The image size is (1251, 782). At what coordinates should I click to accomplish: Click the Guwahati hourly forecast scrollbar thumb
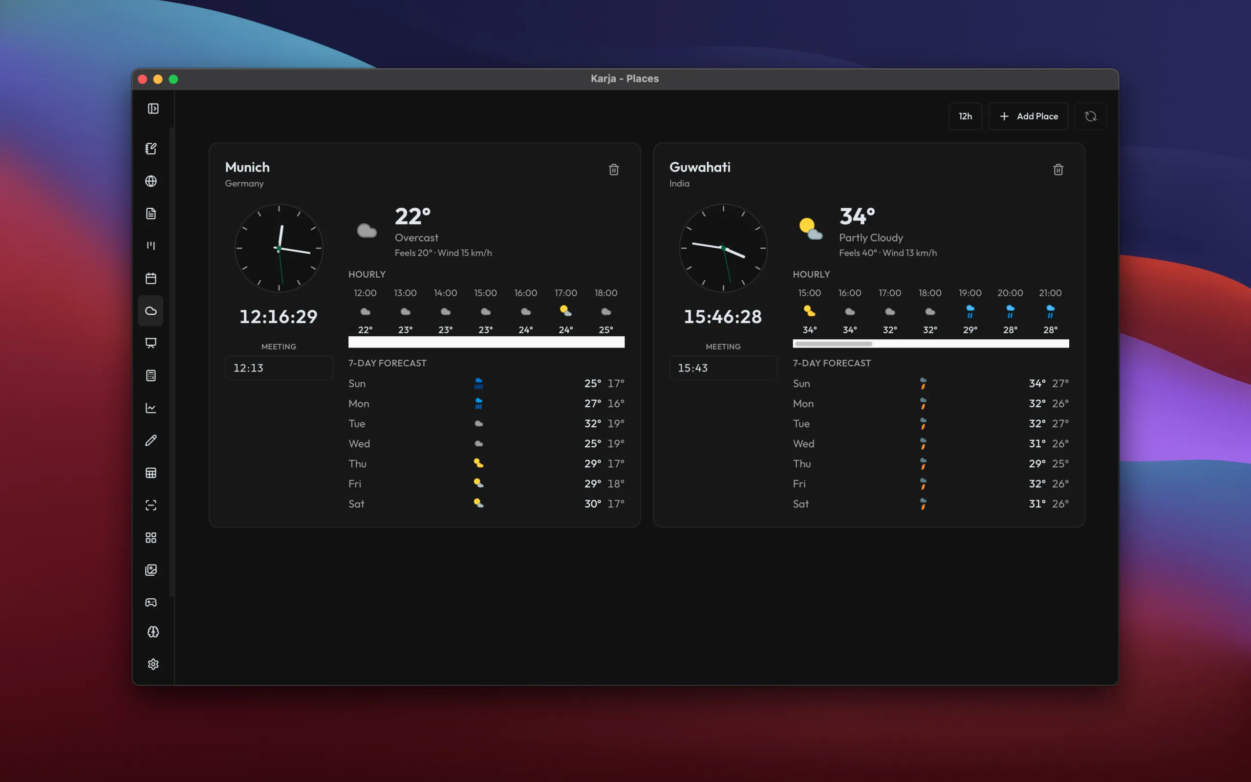coord(833,344)
